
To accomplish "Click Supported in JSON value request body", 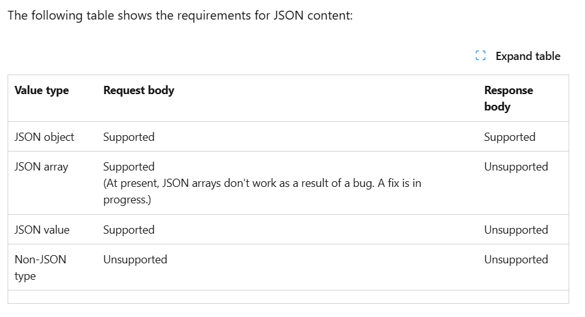I will click(x=129, y=230).
